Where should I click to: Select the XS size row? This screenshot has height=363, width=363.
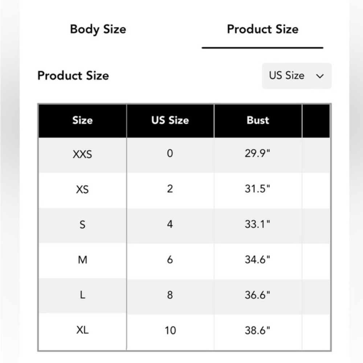pyautogui.click(x=184, y=190)
